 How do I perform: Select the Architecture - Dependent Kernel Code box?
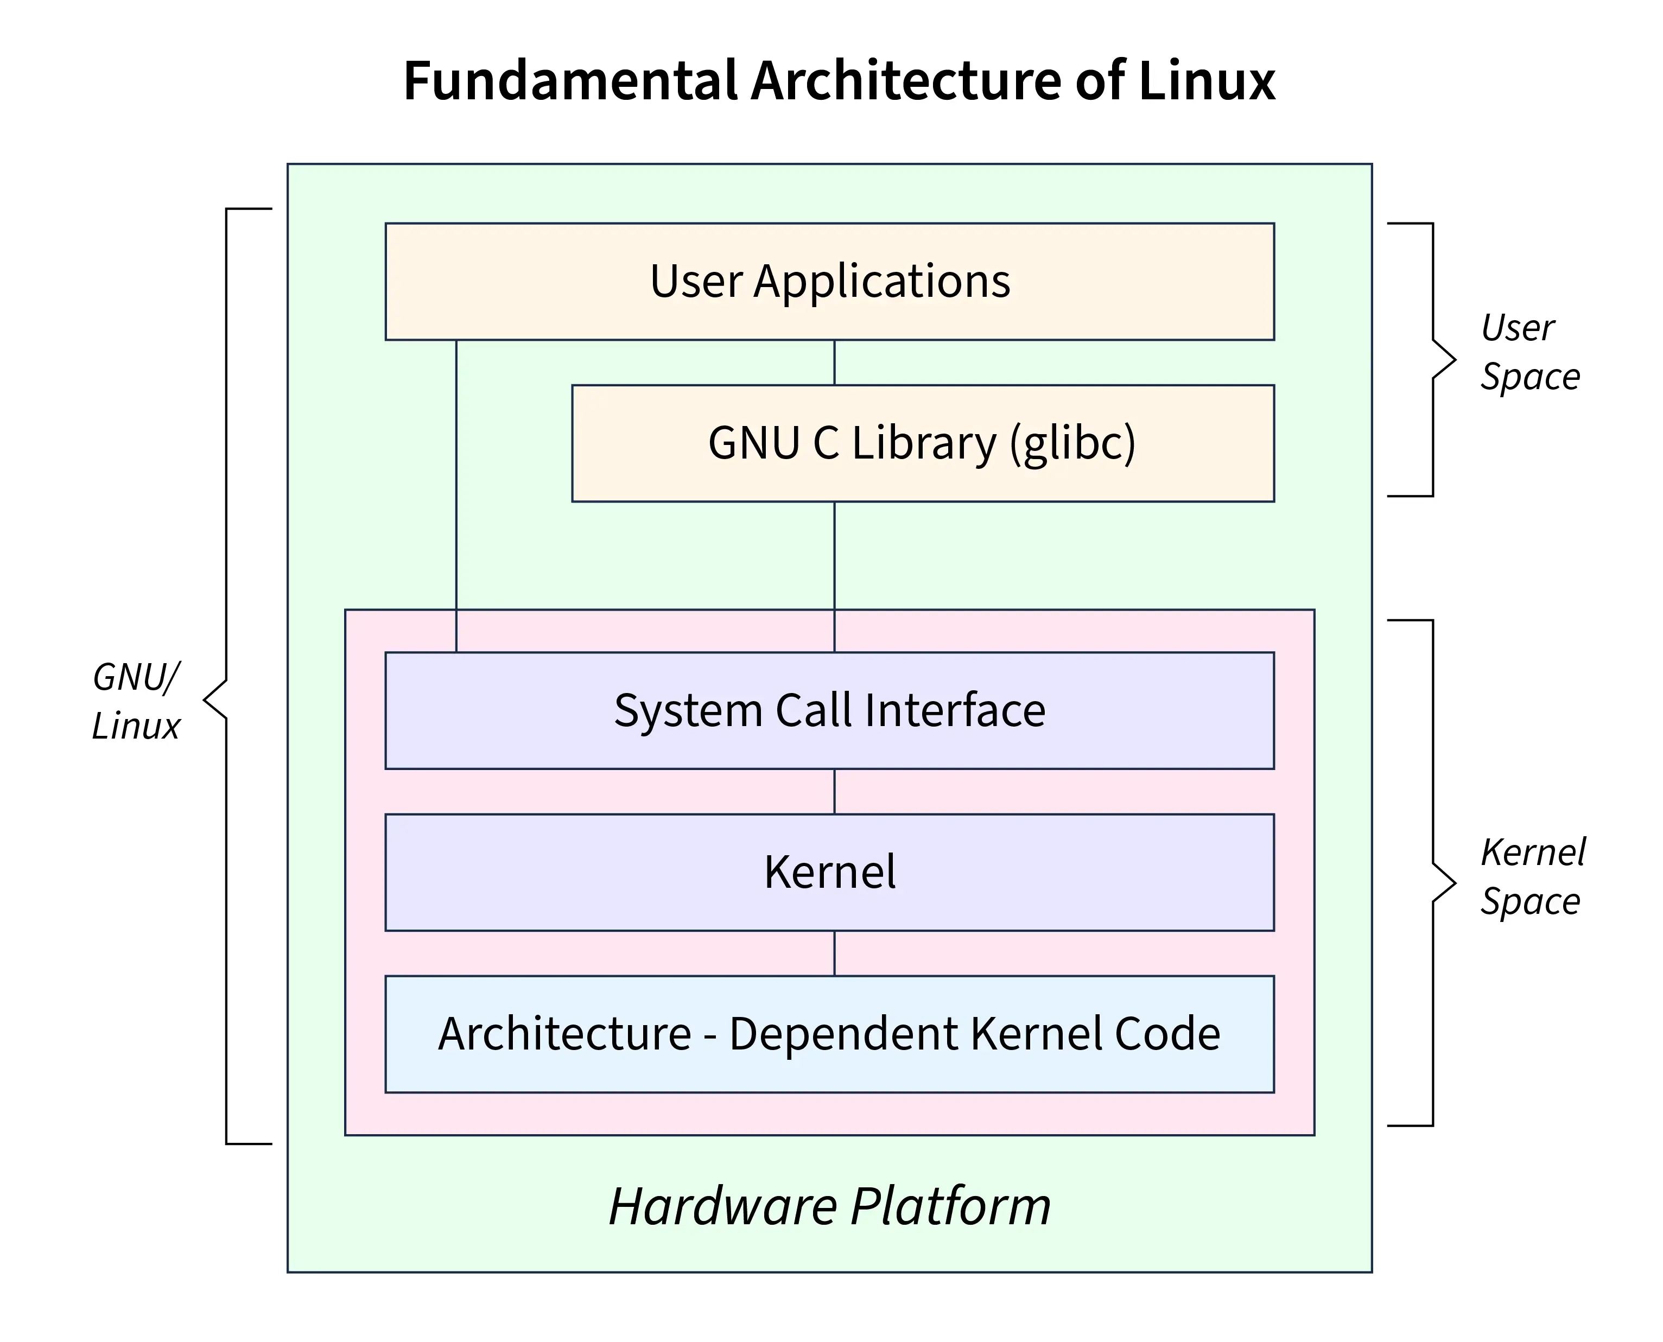(829, 1034)
